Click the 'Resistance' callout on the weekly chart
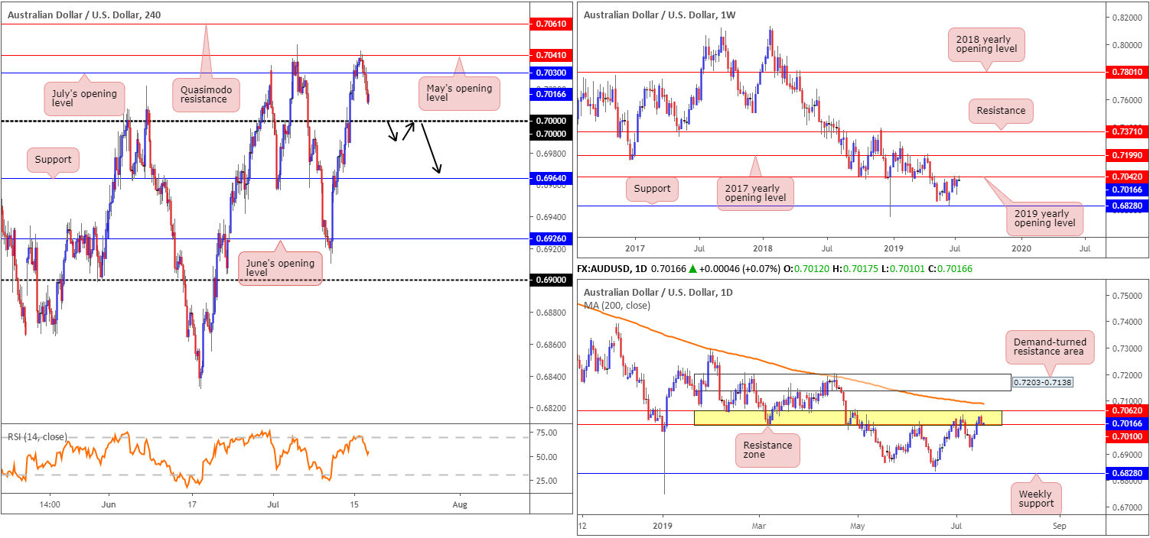The height and width of the screenshot is (538, 1150). point(1001,111)
